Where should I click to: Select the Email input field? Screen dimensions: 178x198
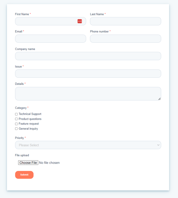point(50,39)
